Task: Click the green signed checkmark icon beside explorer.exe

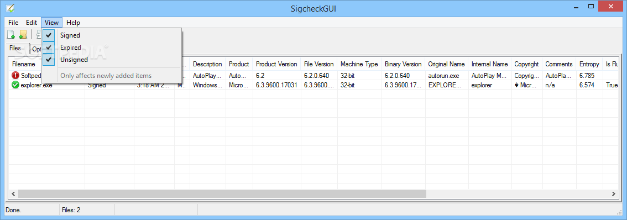Action: point(15,85)
